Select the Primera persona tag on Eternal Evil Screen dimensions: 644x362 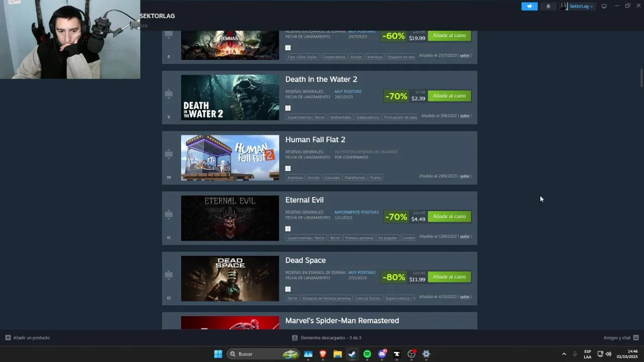(x=359, y=238)
